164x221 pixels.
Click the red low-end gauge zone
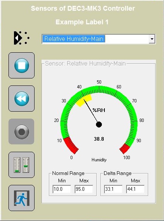pyautogui.click(x=71, y=145)
